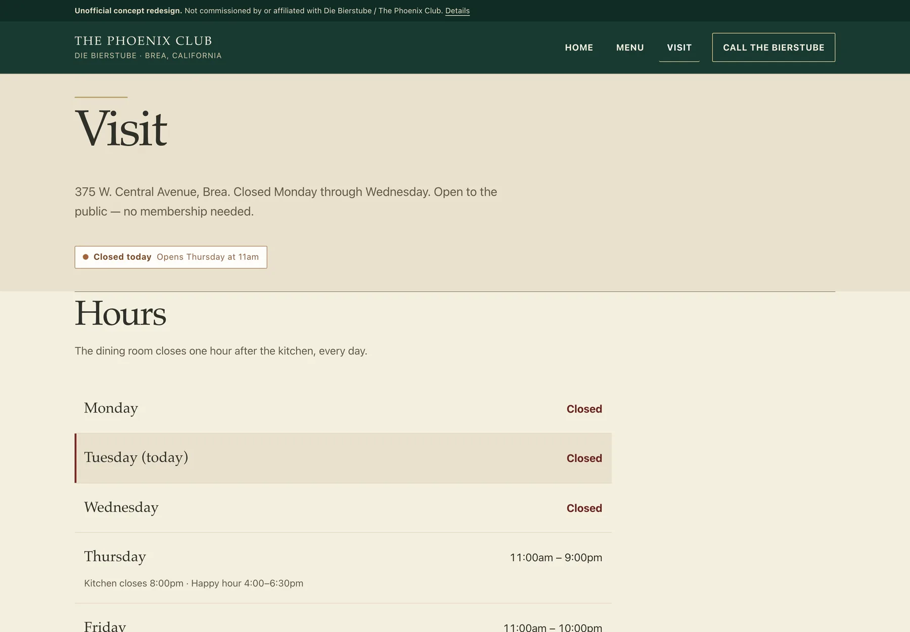Viewport: 910px width, 632px height.
Task: Click the Thursday kitchen and happy hour note
Action: coord(194,583)
